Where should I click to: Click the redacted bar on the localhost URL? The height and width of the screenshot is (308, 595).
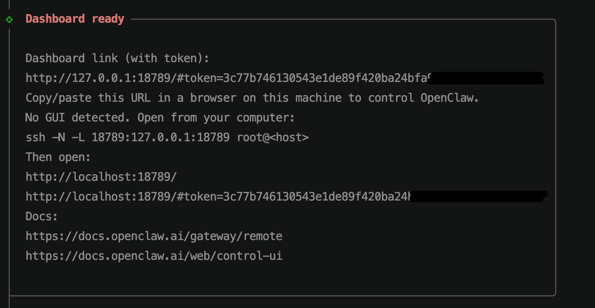point(477,197)
